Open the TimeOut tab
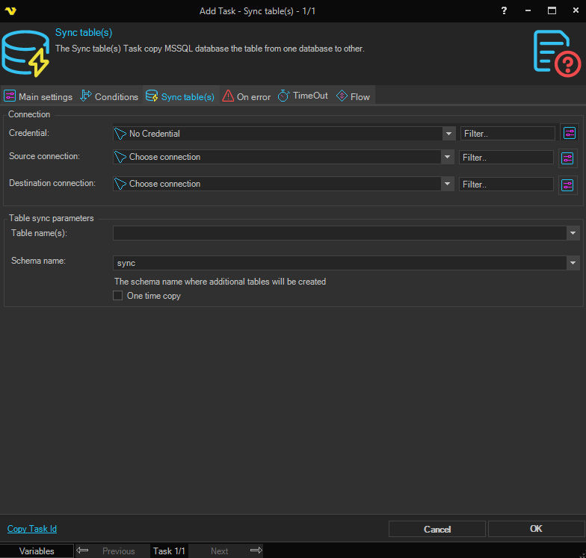 pos(303,96)
